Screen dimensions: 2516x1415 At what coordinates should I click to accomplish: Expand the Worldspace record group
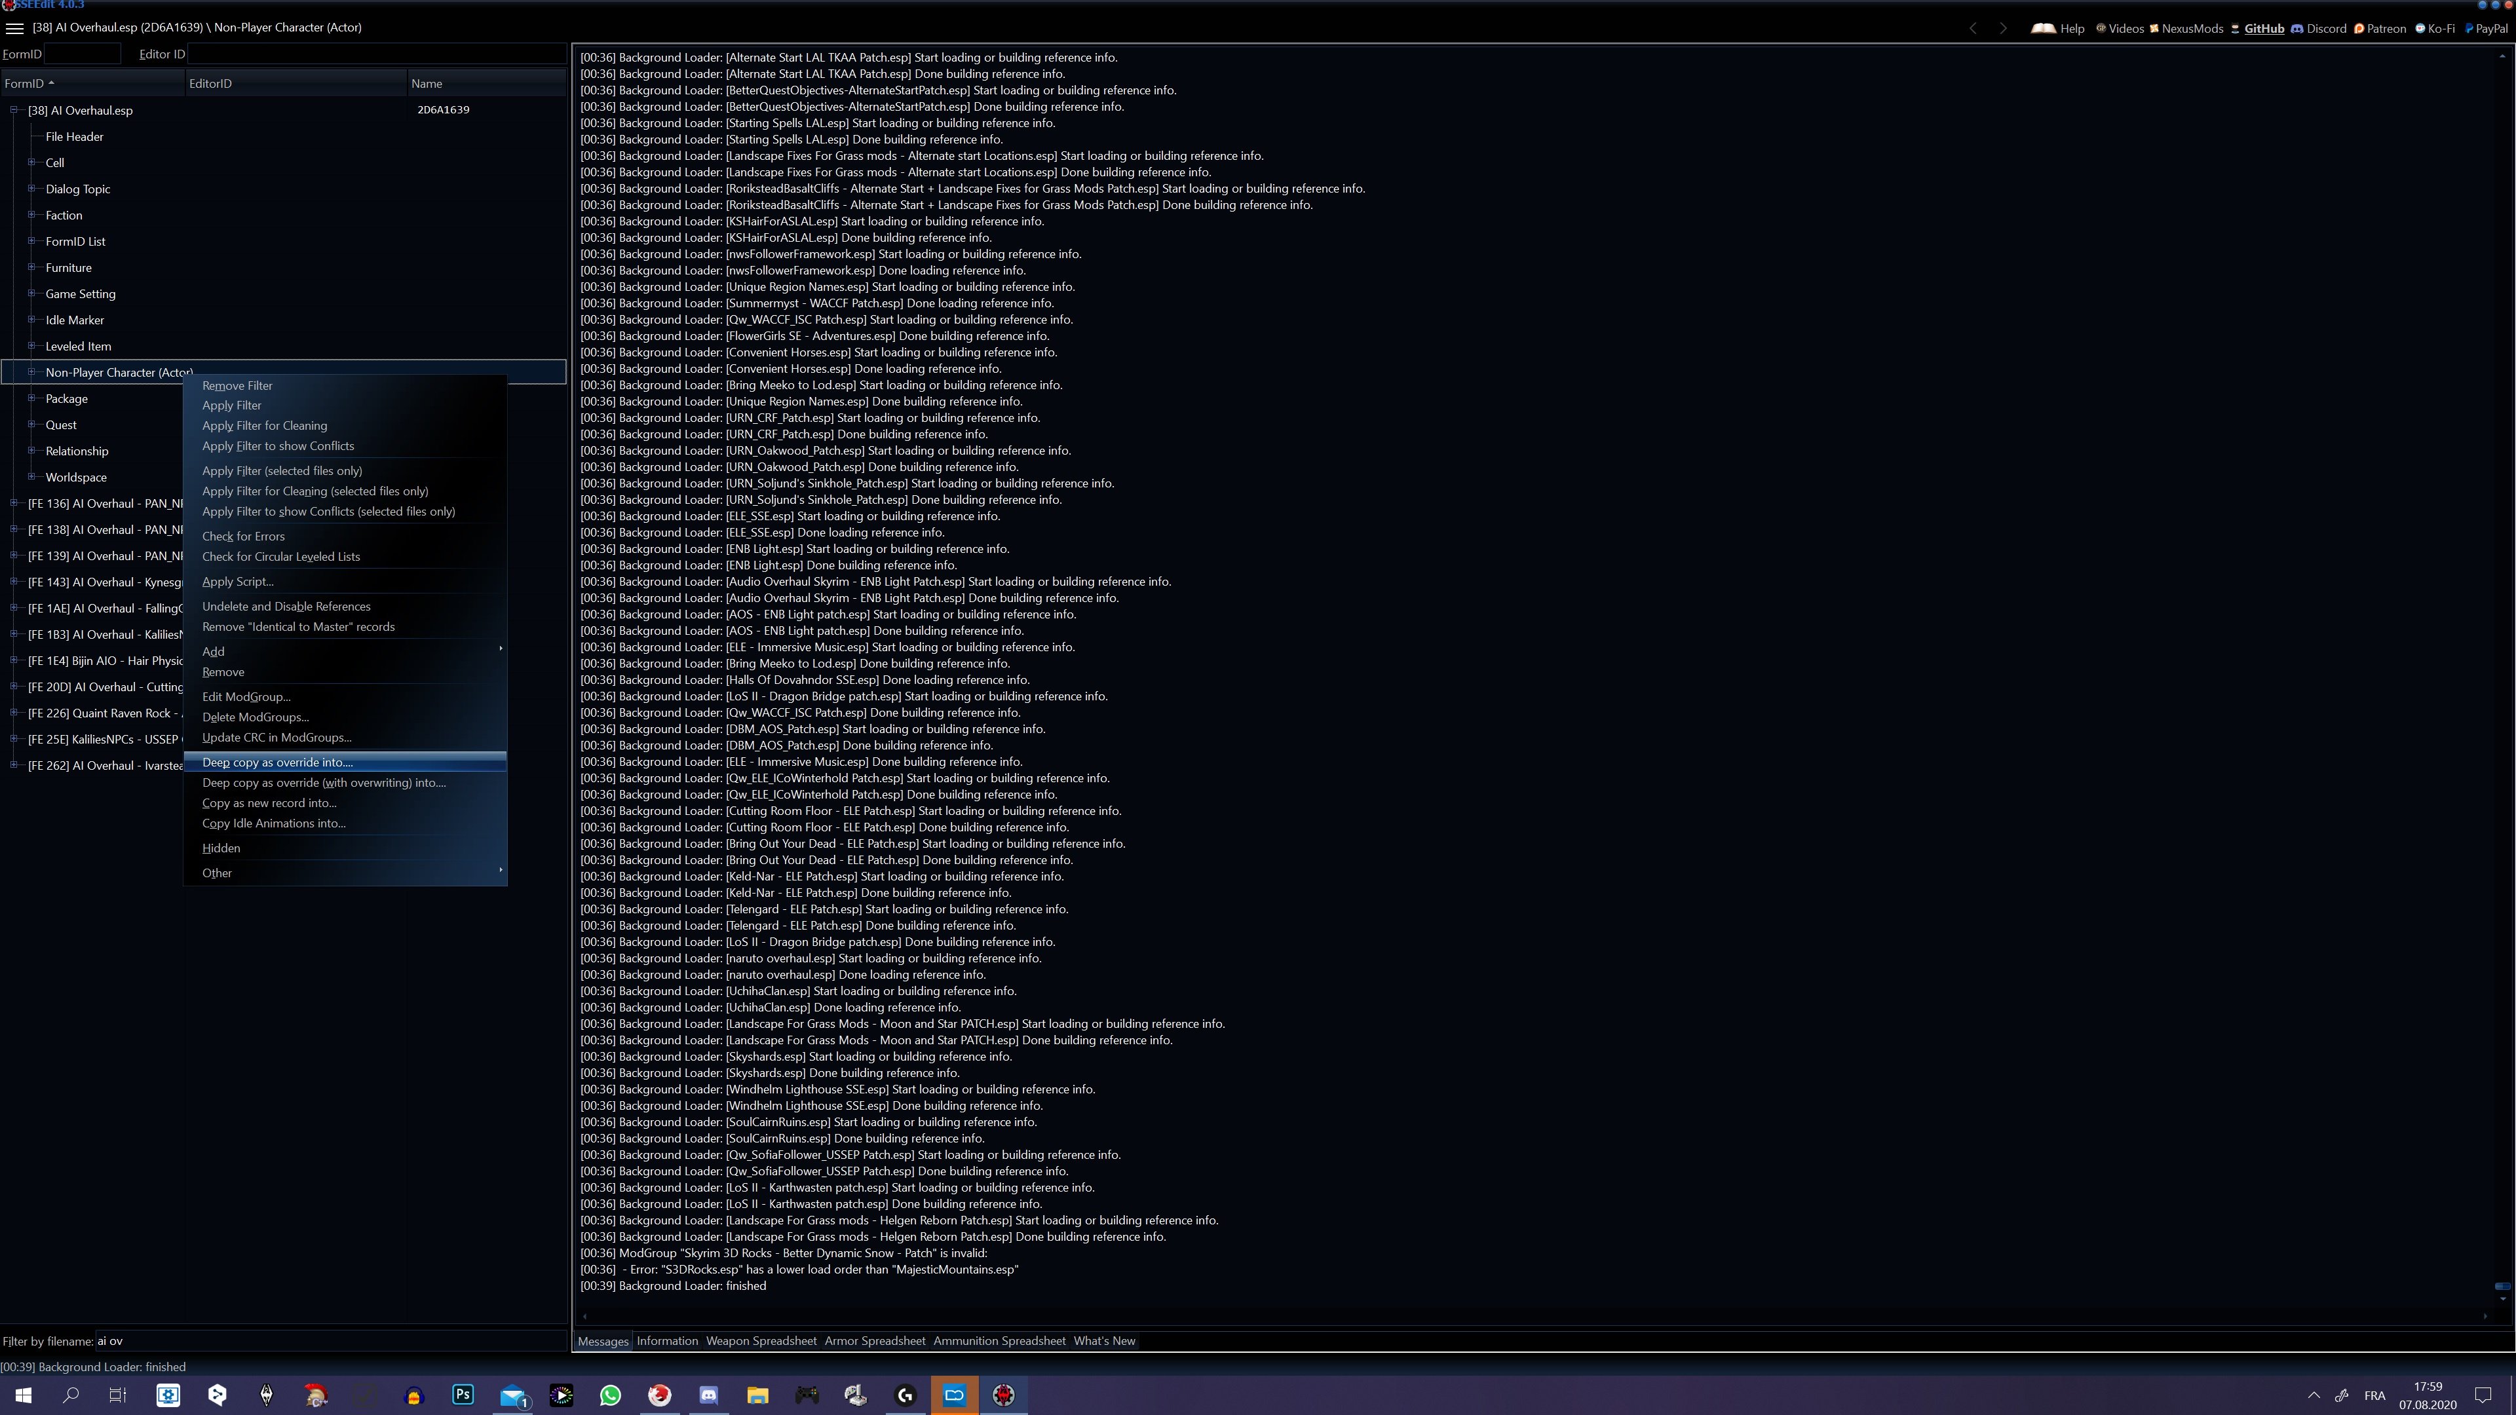(x=31, y=478)
